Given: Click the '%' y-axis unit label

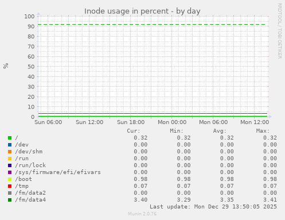Looking at the screenshot, I should tap(6, 65).
